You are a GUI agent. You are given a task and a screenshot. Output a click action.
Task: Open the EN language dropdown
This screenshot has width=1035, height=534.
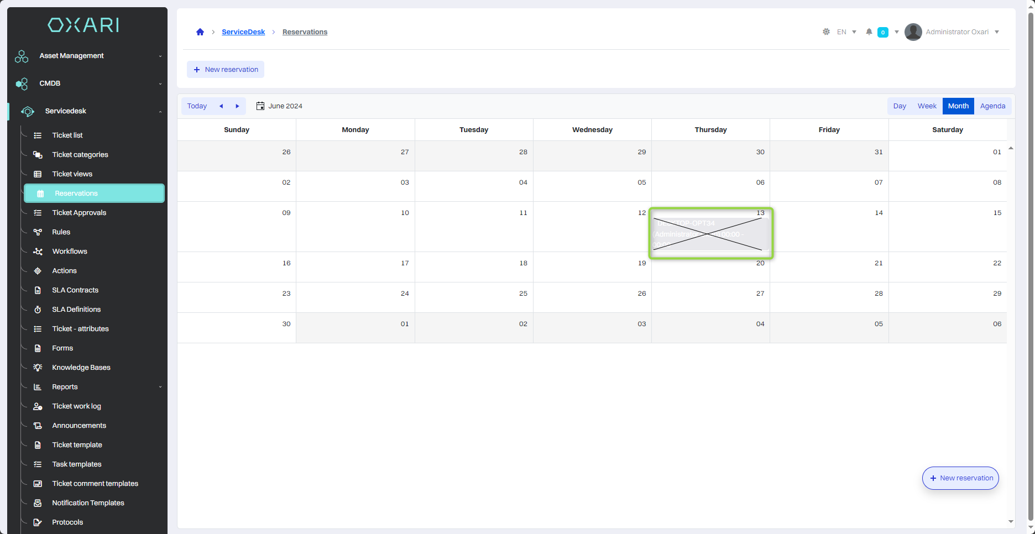[846, 32]
